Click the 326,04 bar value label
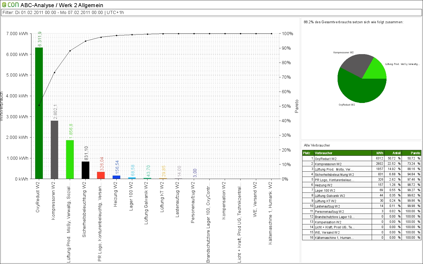Viewport: 423px width, 264px height. pyautogui.click(x=102, y=164)
